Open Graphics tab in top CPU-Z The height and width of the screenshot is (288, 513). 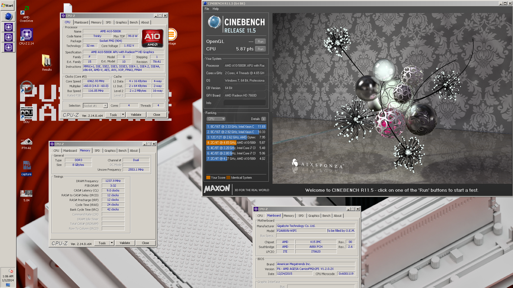click(x=121, y=22)
